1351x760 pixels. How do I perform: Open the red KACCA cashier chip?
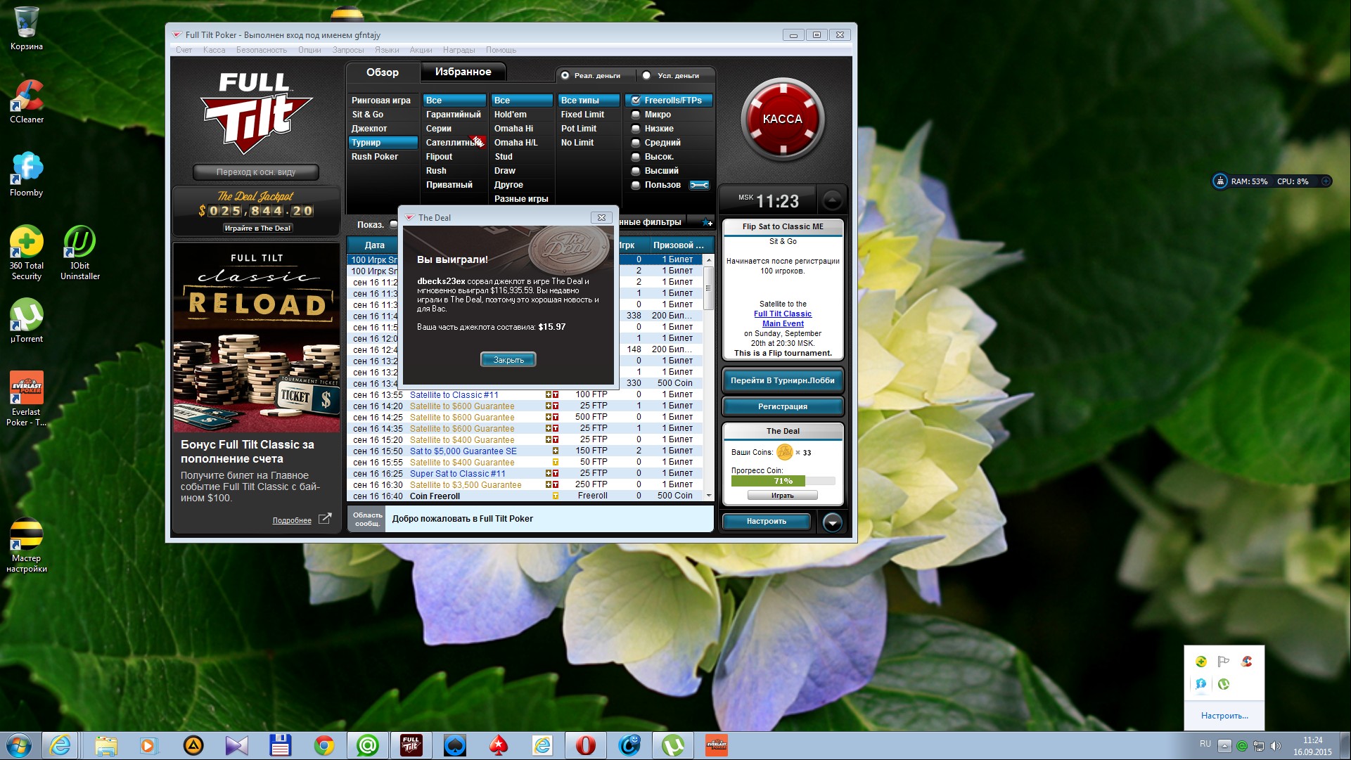tap(782, 119)
